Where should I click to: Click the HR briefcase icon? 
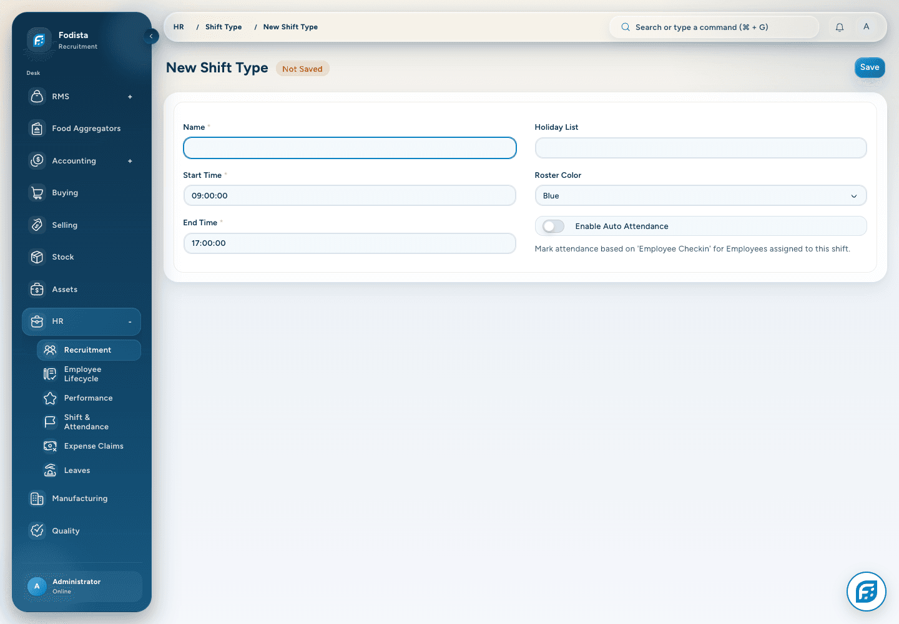[37, 321]
